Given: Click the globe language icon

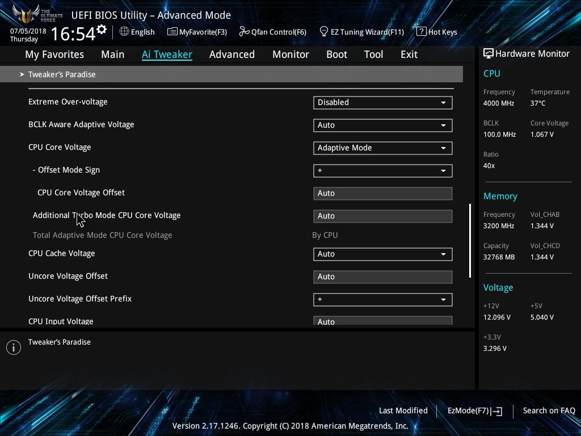Looking at the screenshot, I should [x=124, y=32].
